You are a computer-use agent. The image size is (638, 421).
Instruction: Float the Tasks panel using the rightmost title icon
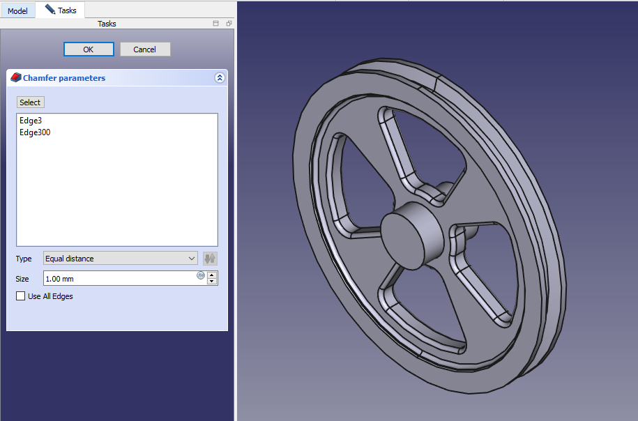(229, 24)
